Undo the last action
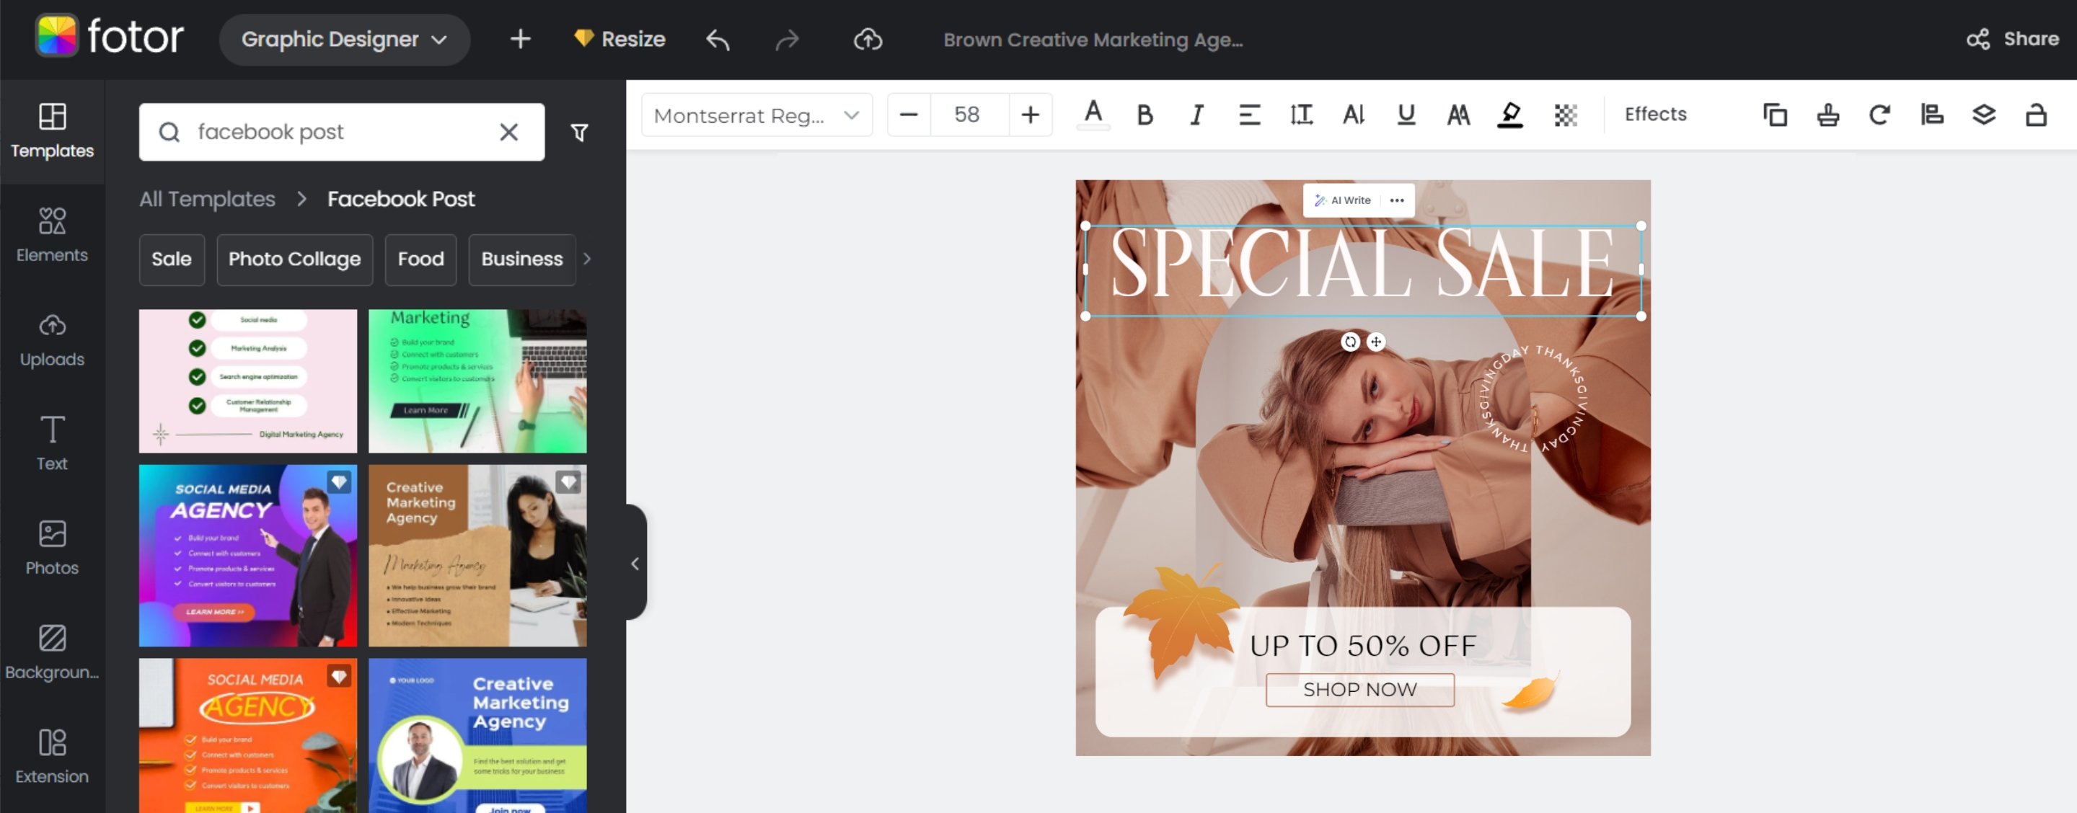Viewport: 2077px width, 813px height. 716,40
